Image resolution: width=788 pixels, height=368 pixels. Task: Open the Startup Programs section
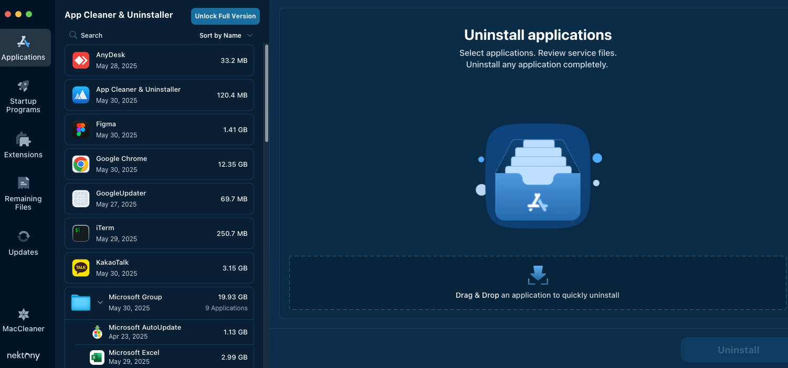coord(23,97)
